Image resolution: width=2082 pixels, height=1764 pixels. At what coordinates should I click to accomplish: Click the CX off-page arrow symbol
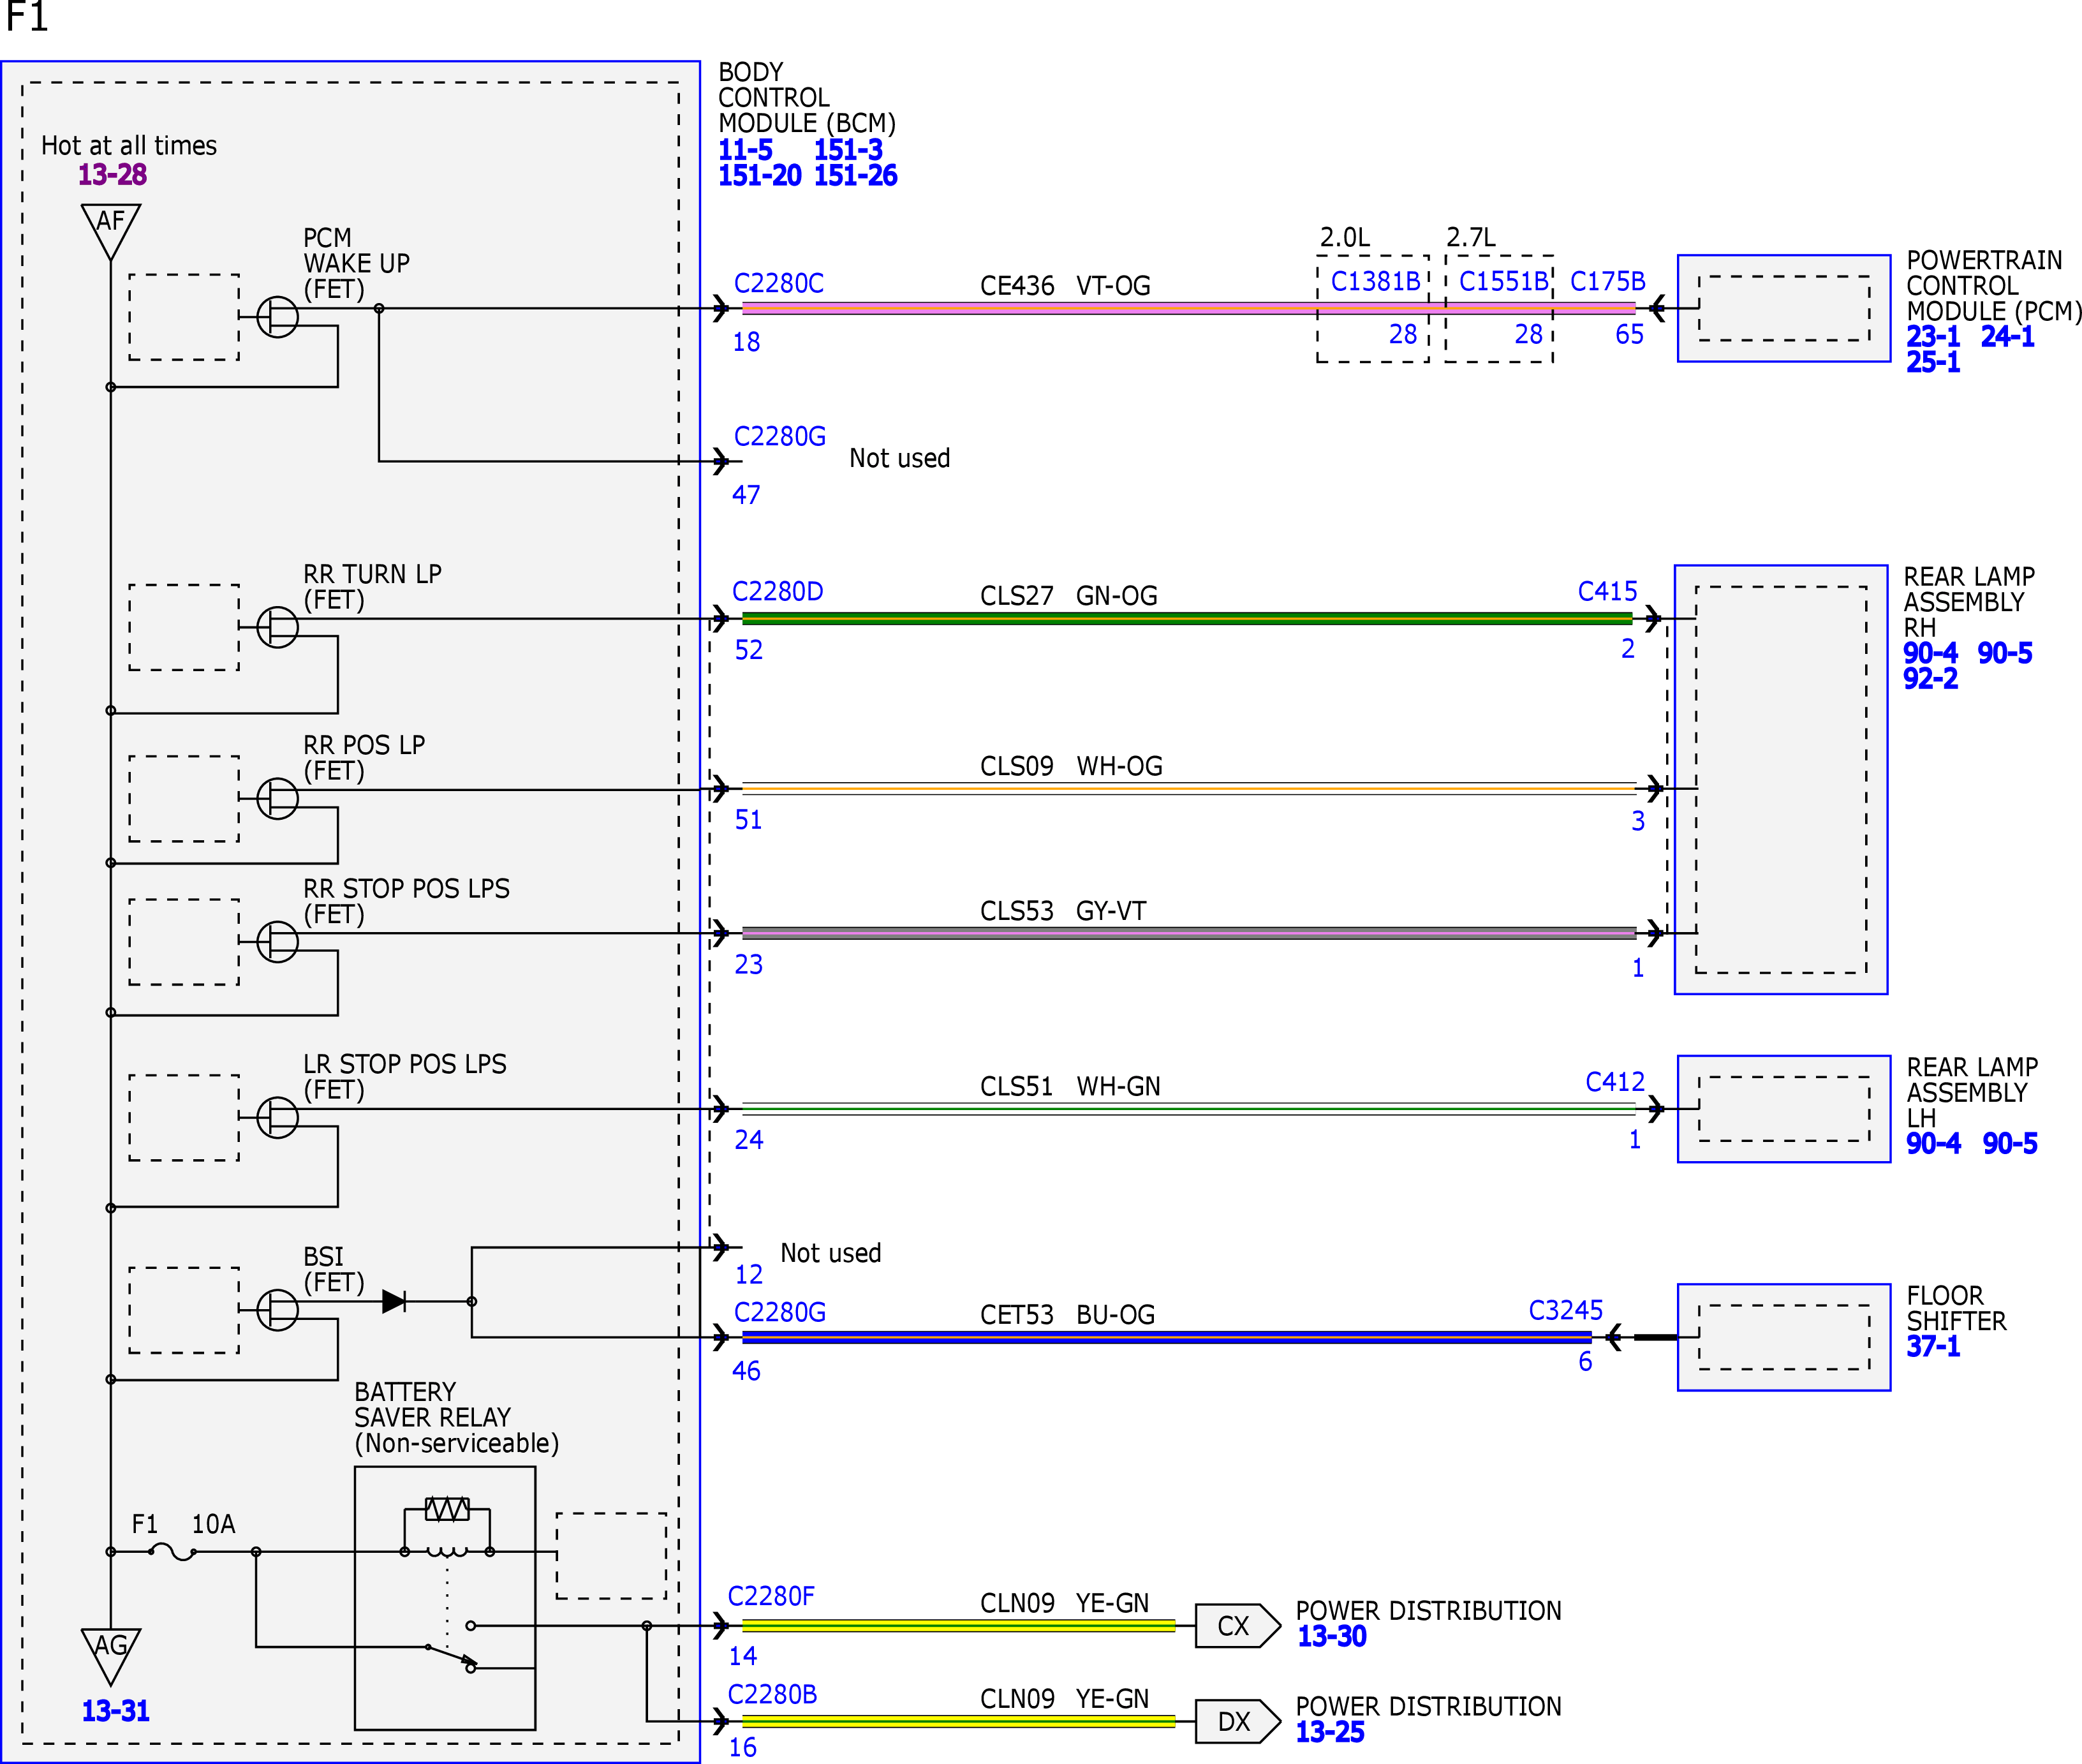[1238, 1626]
